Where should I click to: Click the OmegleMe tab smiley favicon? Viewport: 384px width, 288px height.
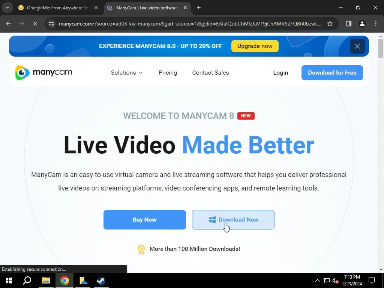[21, 7]
